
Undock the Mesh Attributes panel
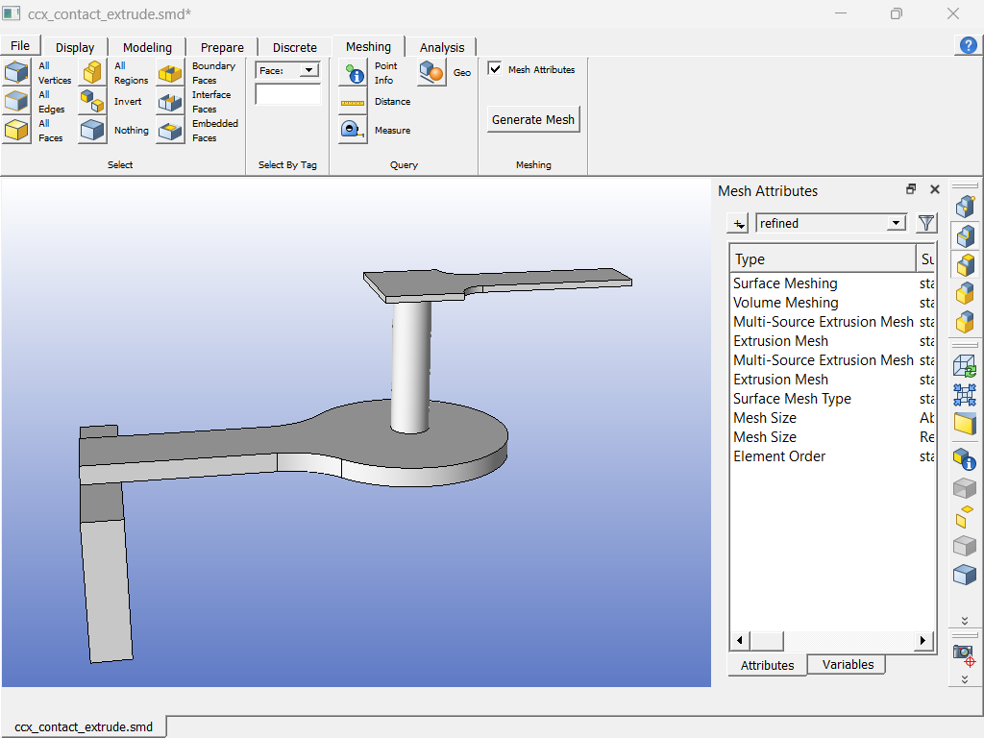[911, 189]
